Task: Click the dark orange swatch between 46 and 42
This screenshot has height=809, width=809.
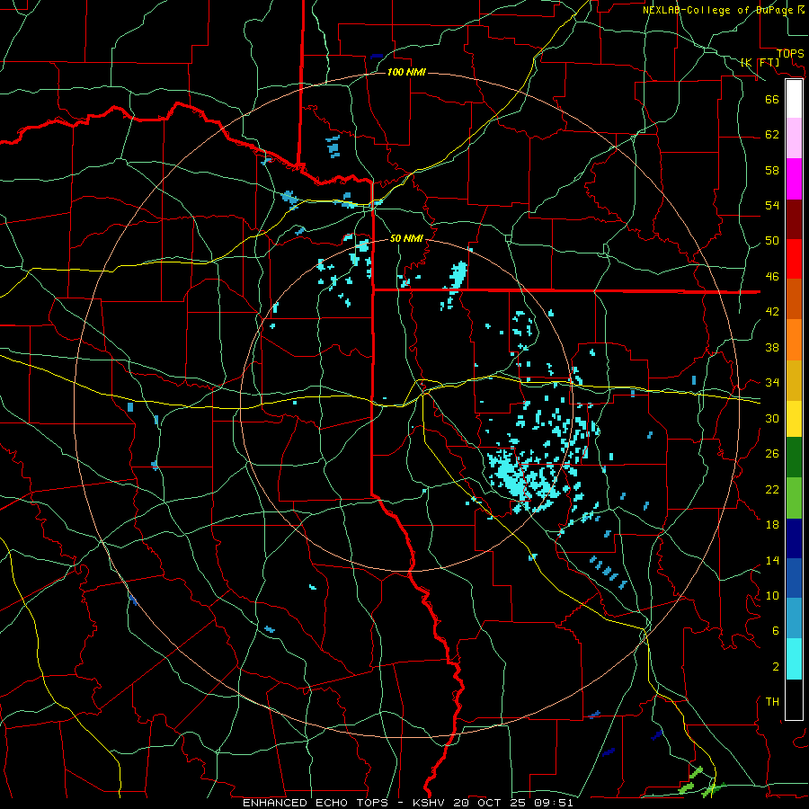Action: [794, 298]
